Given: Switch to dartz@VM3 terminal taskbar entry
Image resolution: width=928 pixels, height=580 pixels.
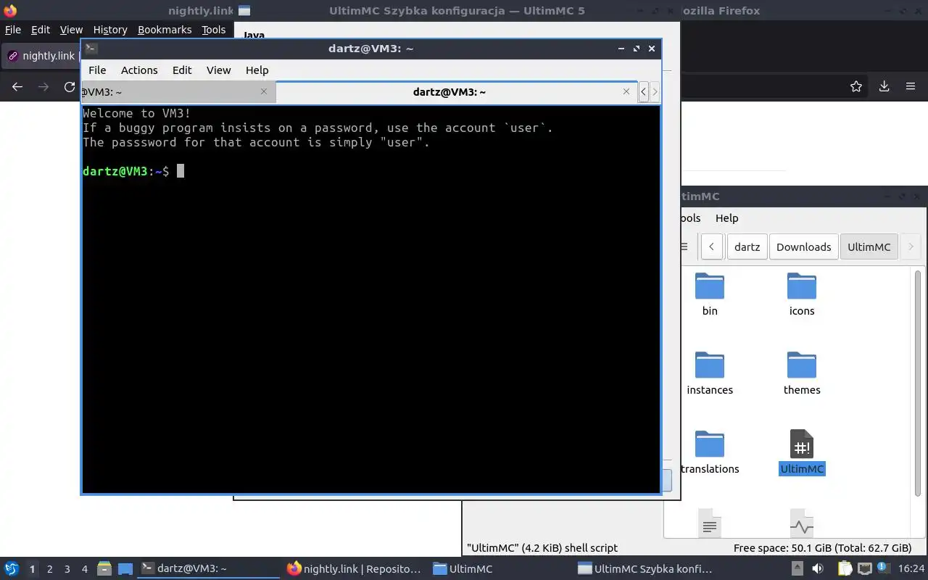Looking at the screenshot, I should pos(208,569).
